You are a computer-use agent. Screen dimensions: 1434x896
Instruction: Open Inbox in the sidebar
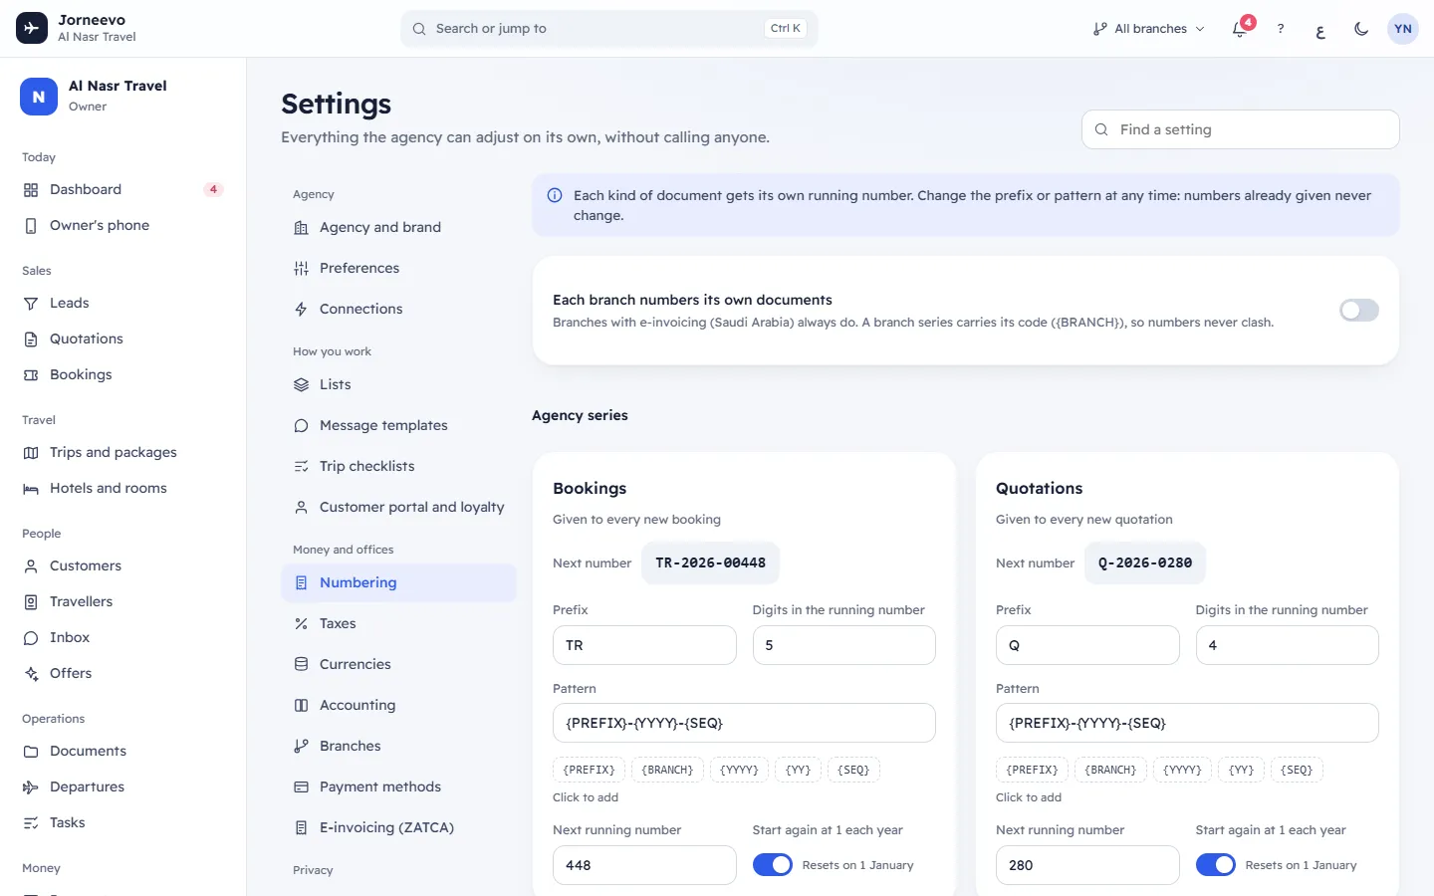122,637
